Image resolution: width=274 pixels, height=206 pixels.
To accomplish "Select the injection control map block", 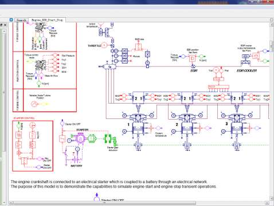I will click(40, 65).
